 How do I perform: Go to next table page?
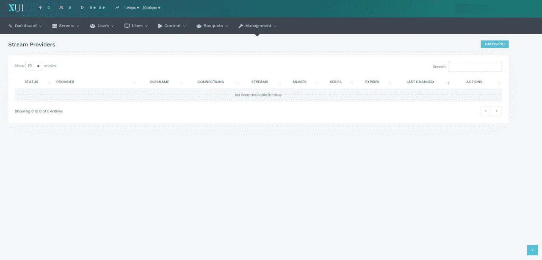(x=496, y=111)
